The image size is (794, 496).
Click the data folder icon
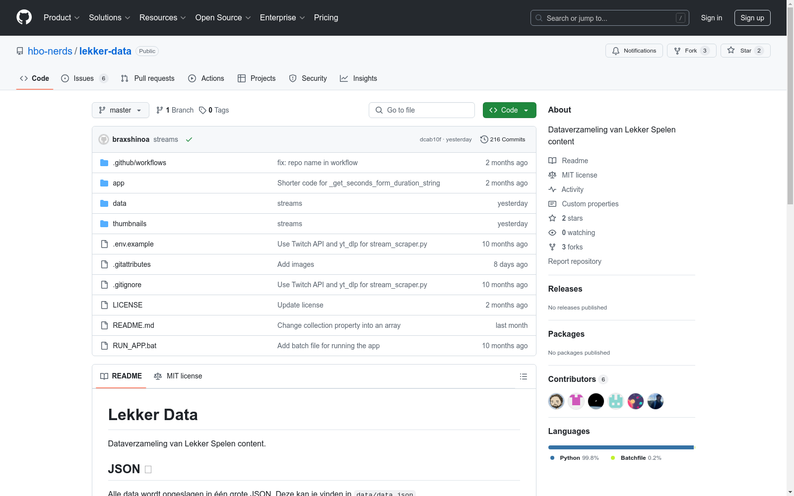(x=104, y=203)
